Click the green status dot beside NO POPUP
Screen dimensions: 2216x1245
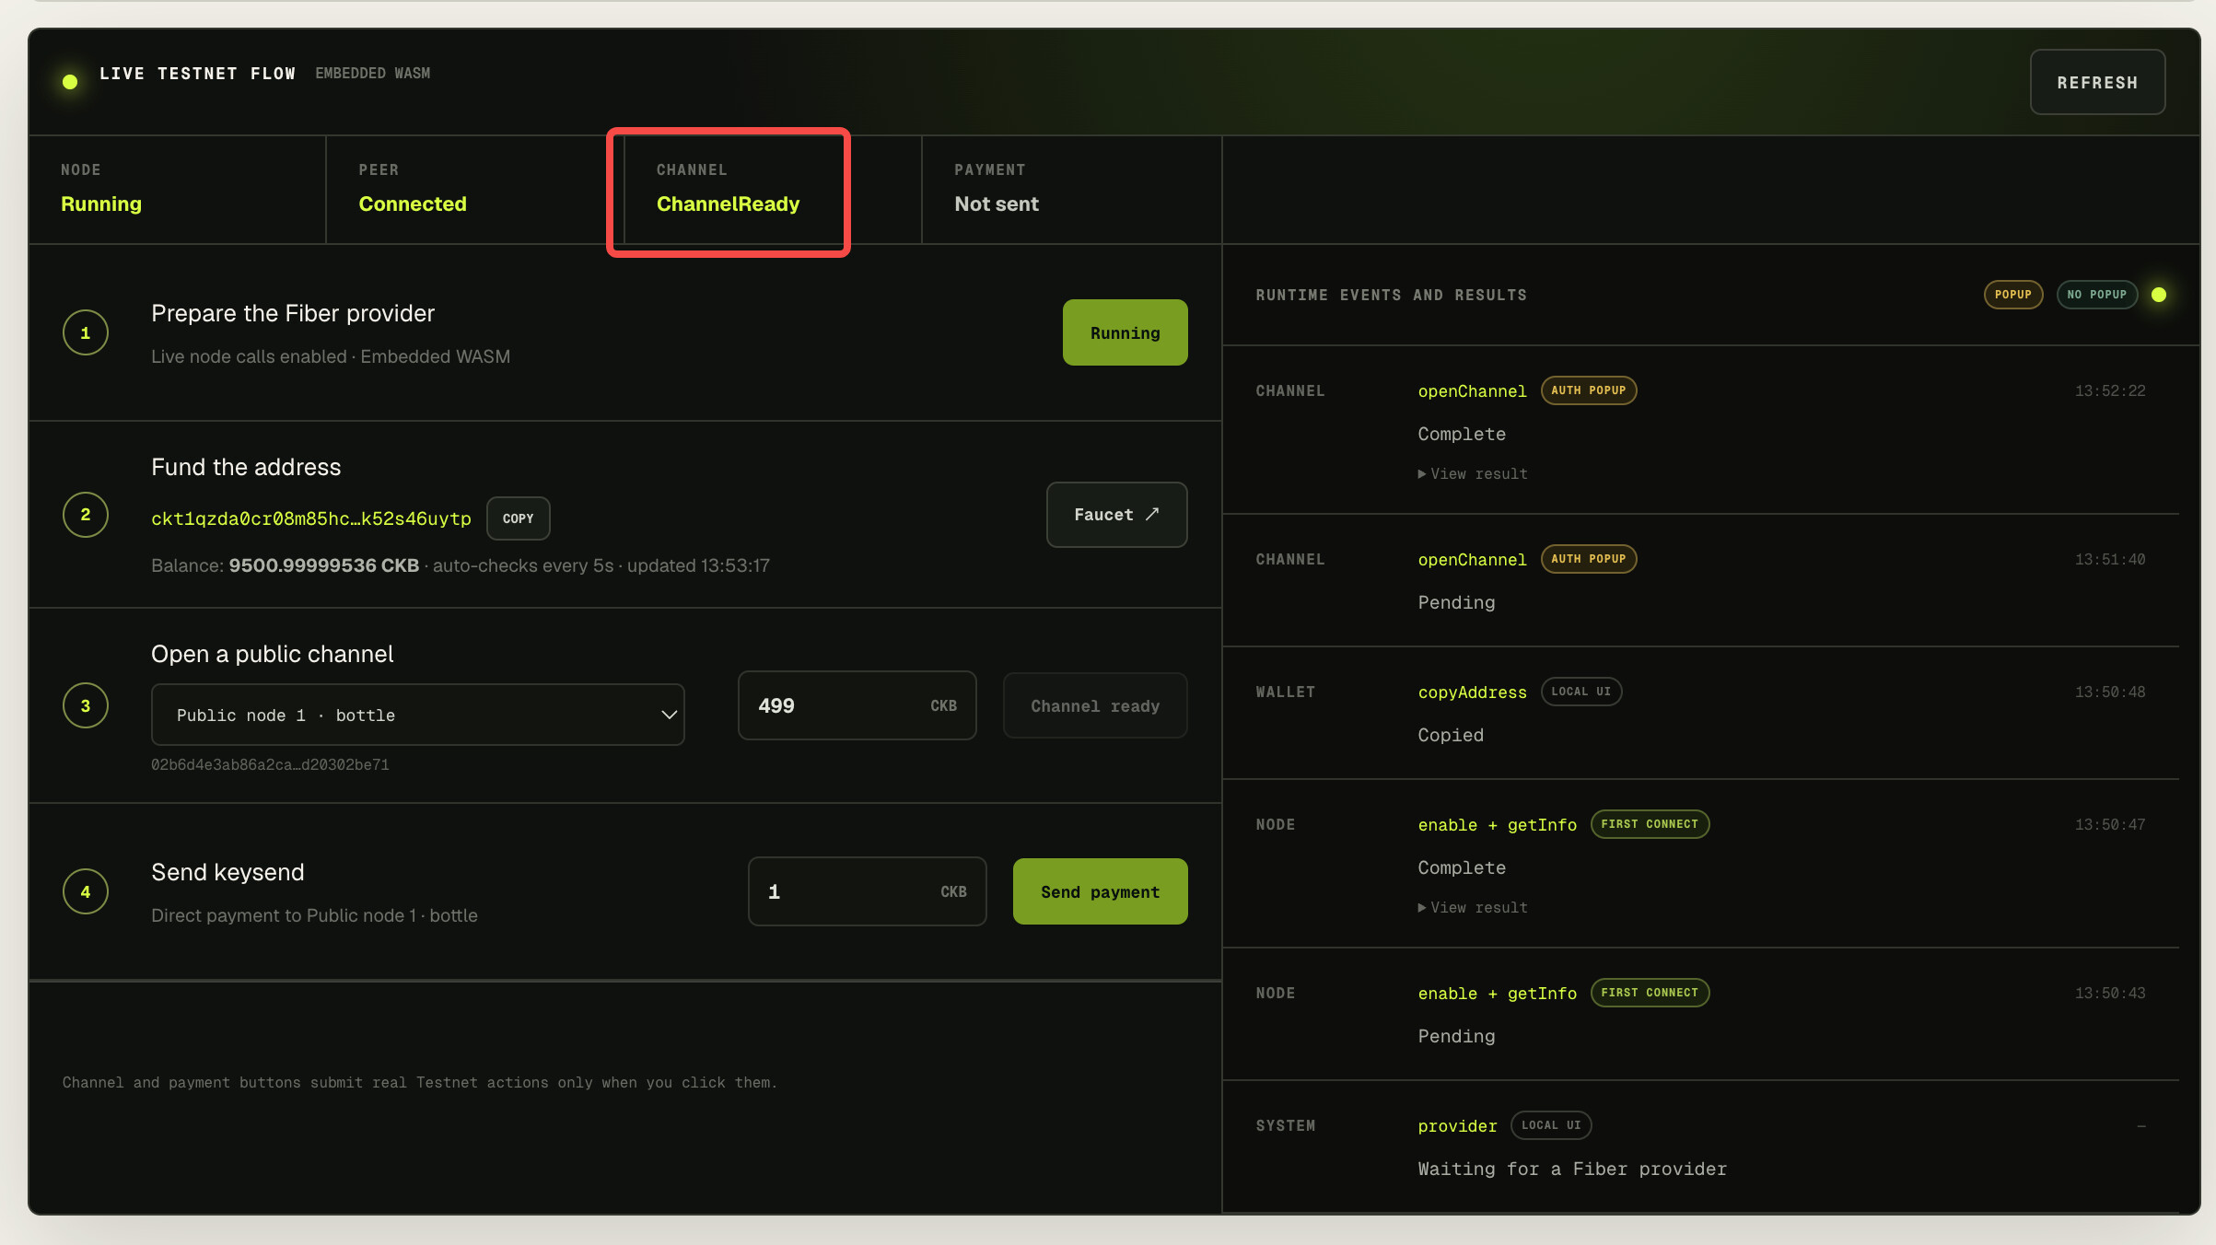click(x=2159, y=295)
